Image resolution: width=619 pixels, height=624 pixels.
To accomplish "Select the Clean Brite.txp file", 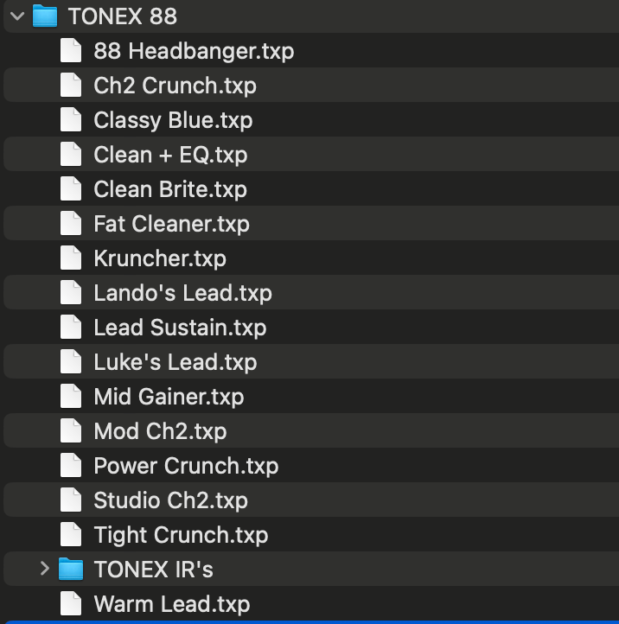I will [x=170, y=189].
